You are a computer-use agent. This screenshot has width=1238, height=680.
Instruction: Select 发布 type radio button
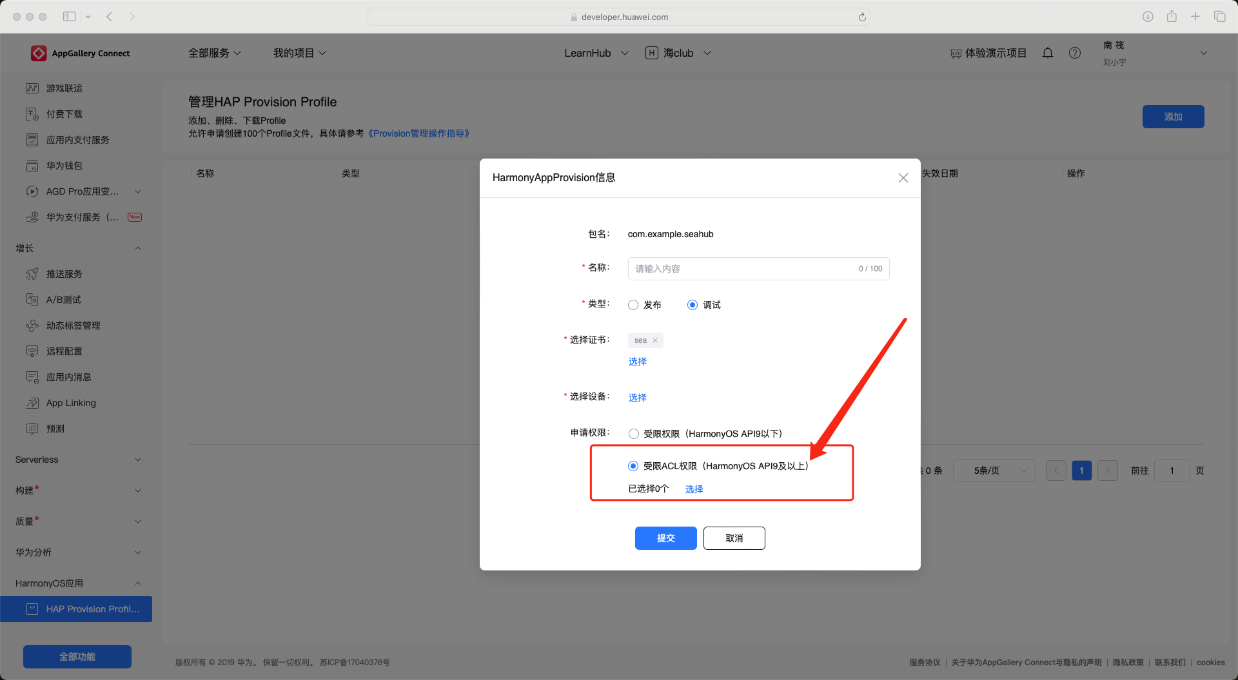point(633,305)
